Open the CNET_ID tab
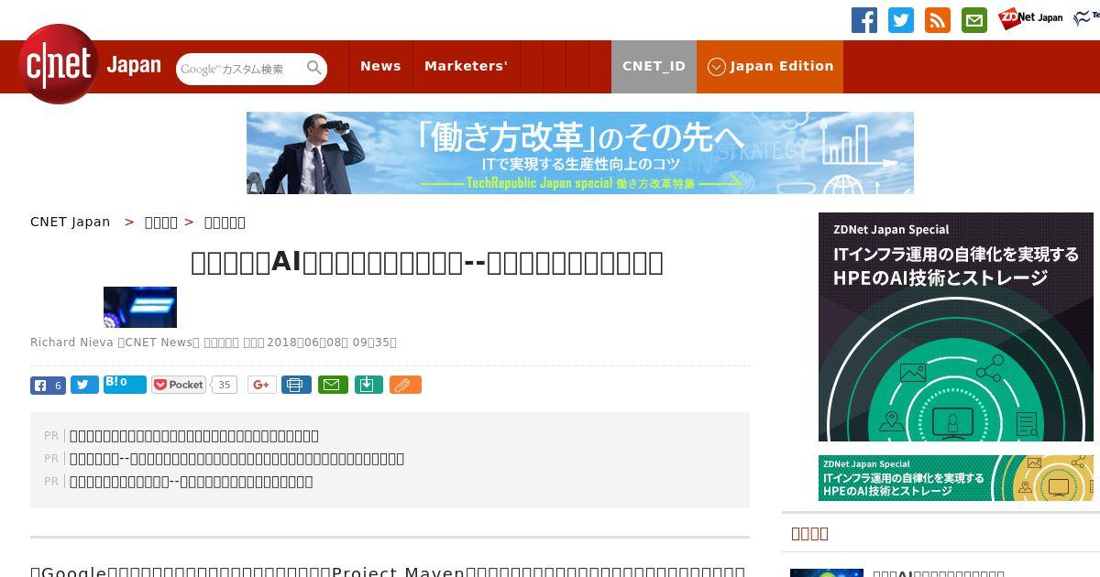This screenshot has height=577, width=1100. tap(654, 66)
